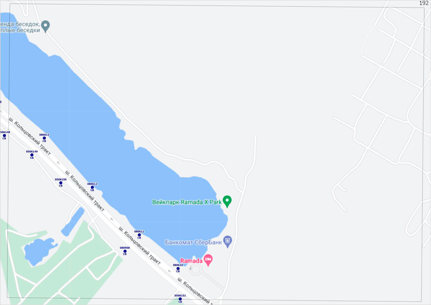Select marker dot 0506149
Image resolution: width=431 pixels, height=305 pixels.
click(32, 155)
